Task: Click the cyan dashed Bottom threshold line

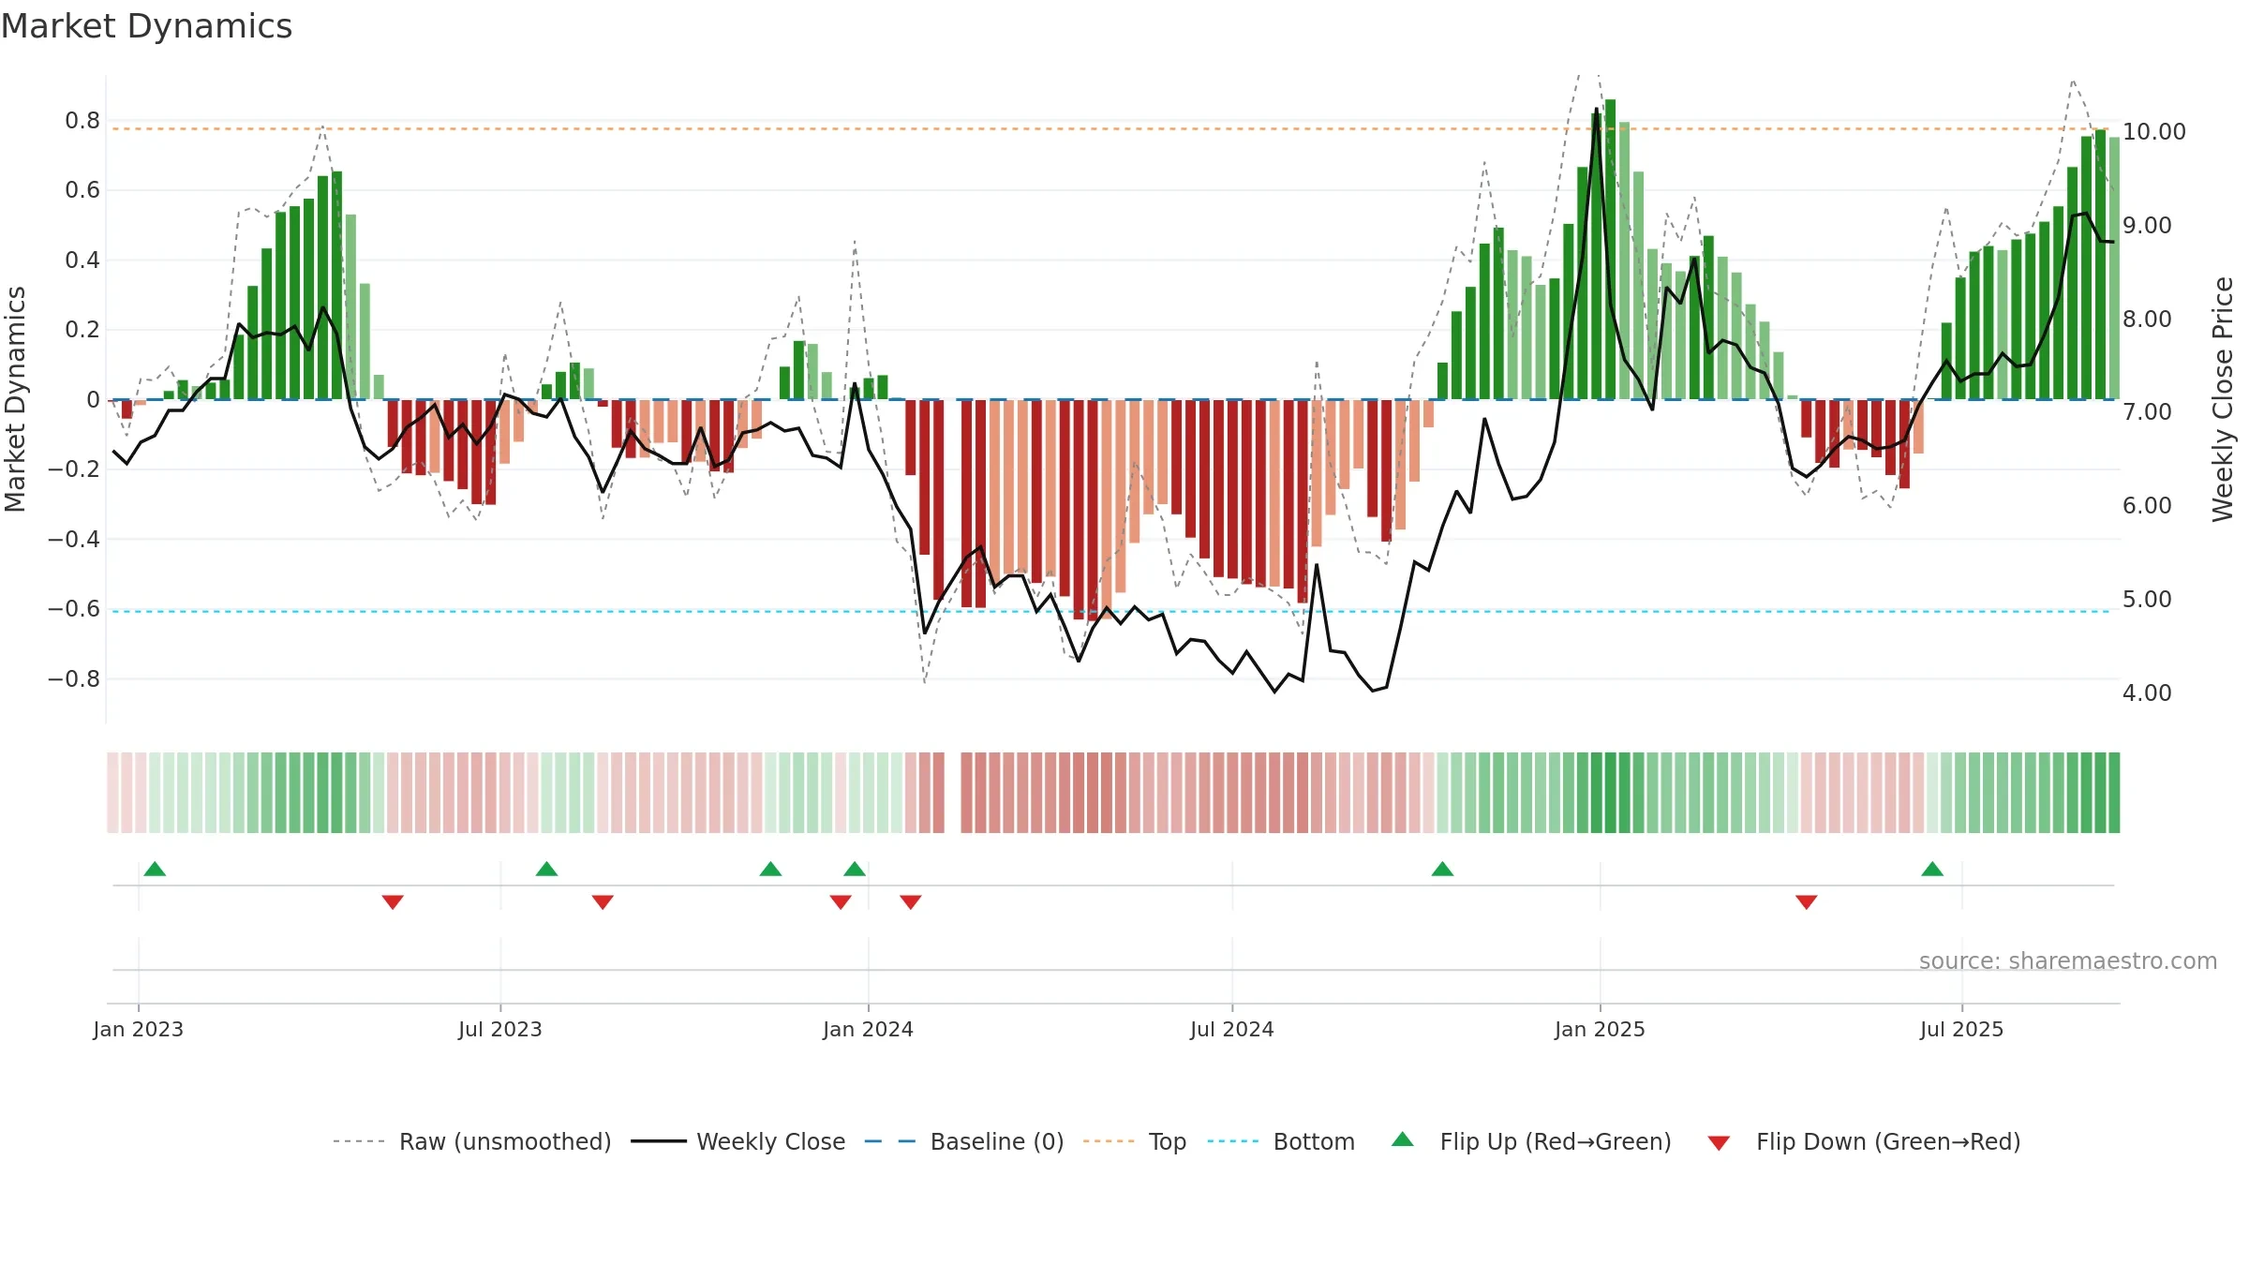Action: (x=1110, y=611)
